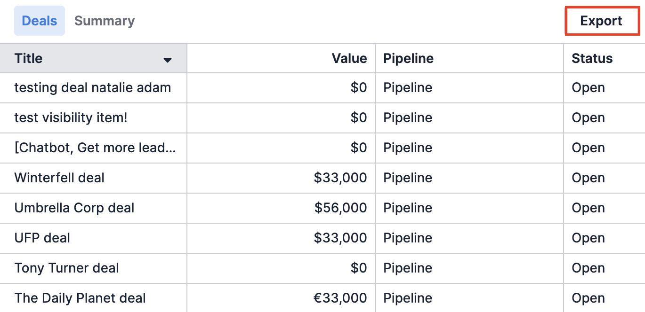Open The Daily Planet deal
This screenshot has width=645, height=312.
click(80, 298)
